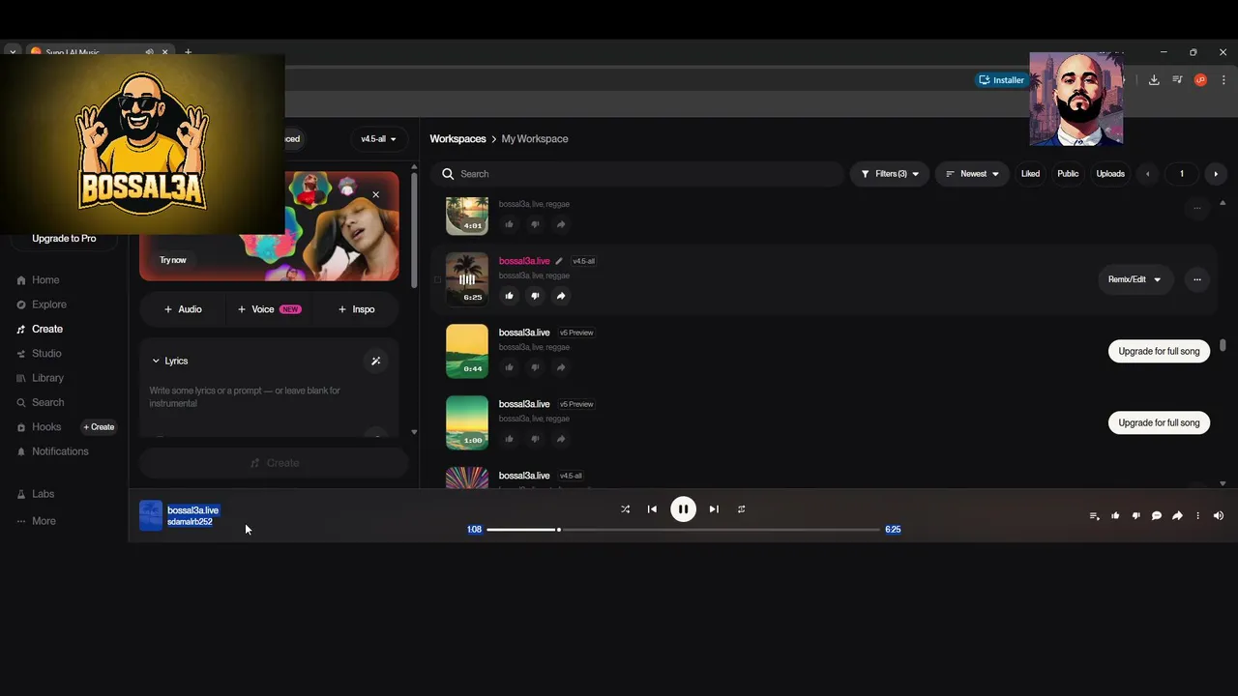Open player bar more options menu
1238x696 pixels.
click(x=1197, y=516)
